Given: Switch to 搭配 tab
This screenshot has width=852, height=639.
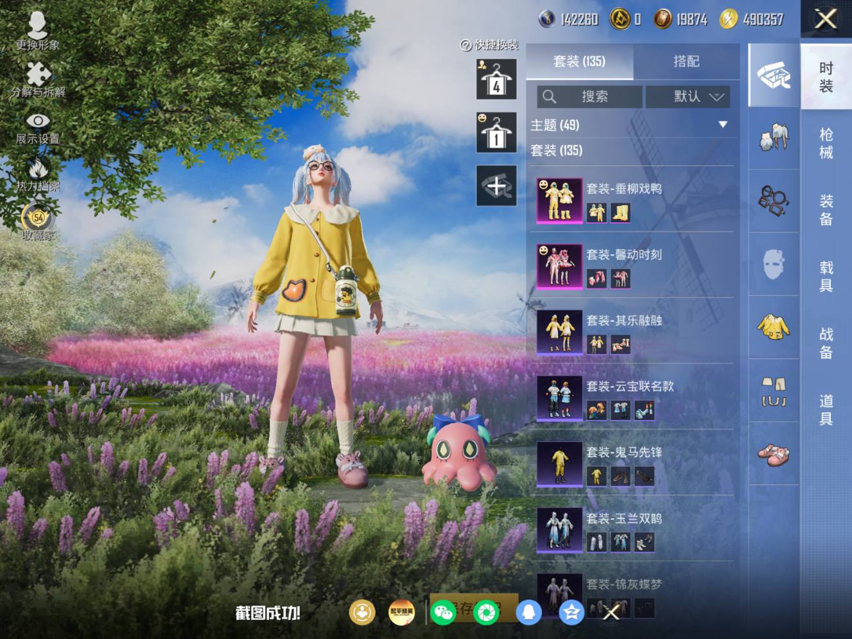Looking at the screenshot, I should point(686,62).
